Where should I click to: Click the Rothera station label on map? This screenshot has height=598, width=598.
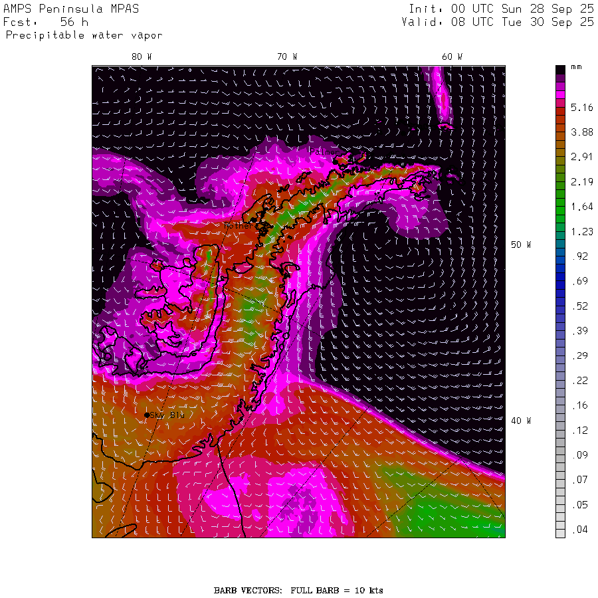[x=238, y=226]
